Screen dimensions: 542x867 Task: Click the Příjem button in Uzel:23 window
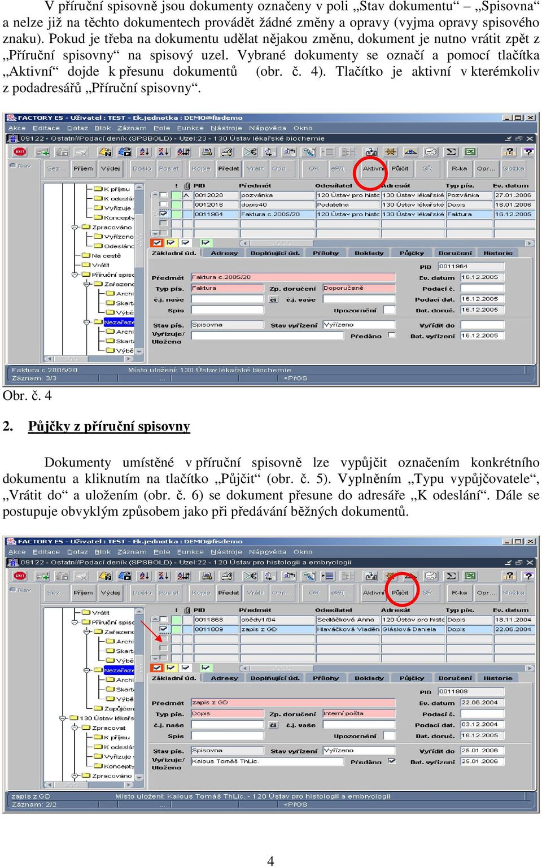84,168
